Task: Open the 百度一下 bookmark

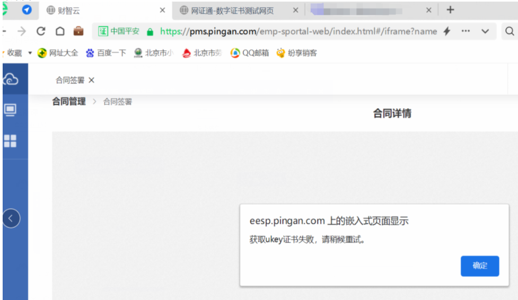Action: click(x=106, y=53)
